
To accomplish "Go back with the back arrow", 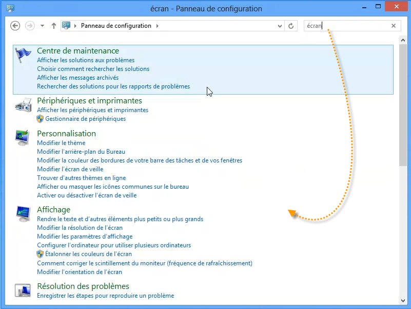I will point(15,26).
